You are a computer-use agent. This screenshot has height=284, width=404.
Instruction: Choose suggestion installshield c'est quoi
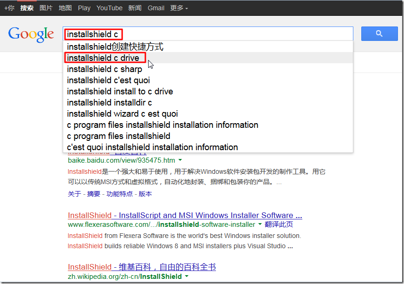[x=208, y=80]
